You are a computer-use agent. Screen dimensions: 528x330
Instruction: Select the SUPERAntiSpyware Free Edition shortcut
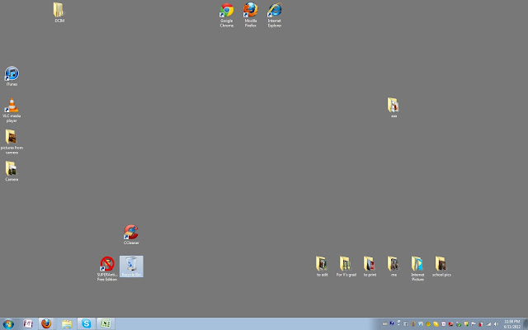pos(107,269)
